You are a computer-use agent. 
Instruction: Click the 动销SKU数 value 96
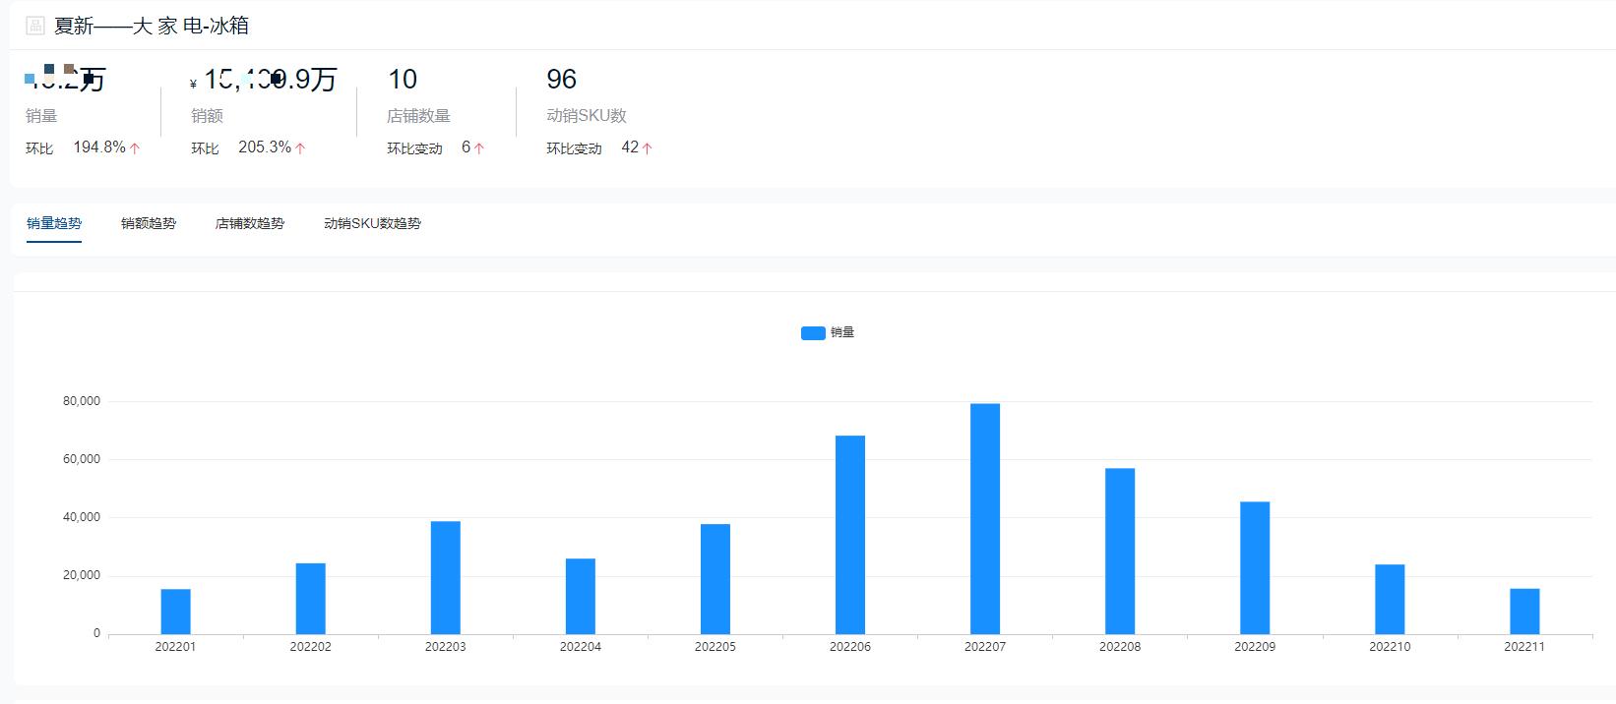point(561,80)
